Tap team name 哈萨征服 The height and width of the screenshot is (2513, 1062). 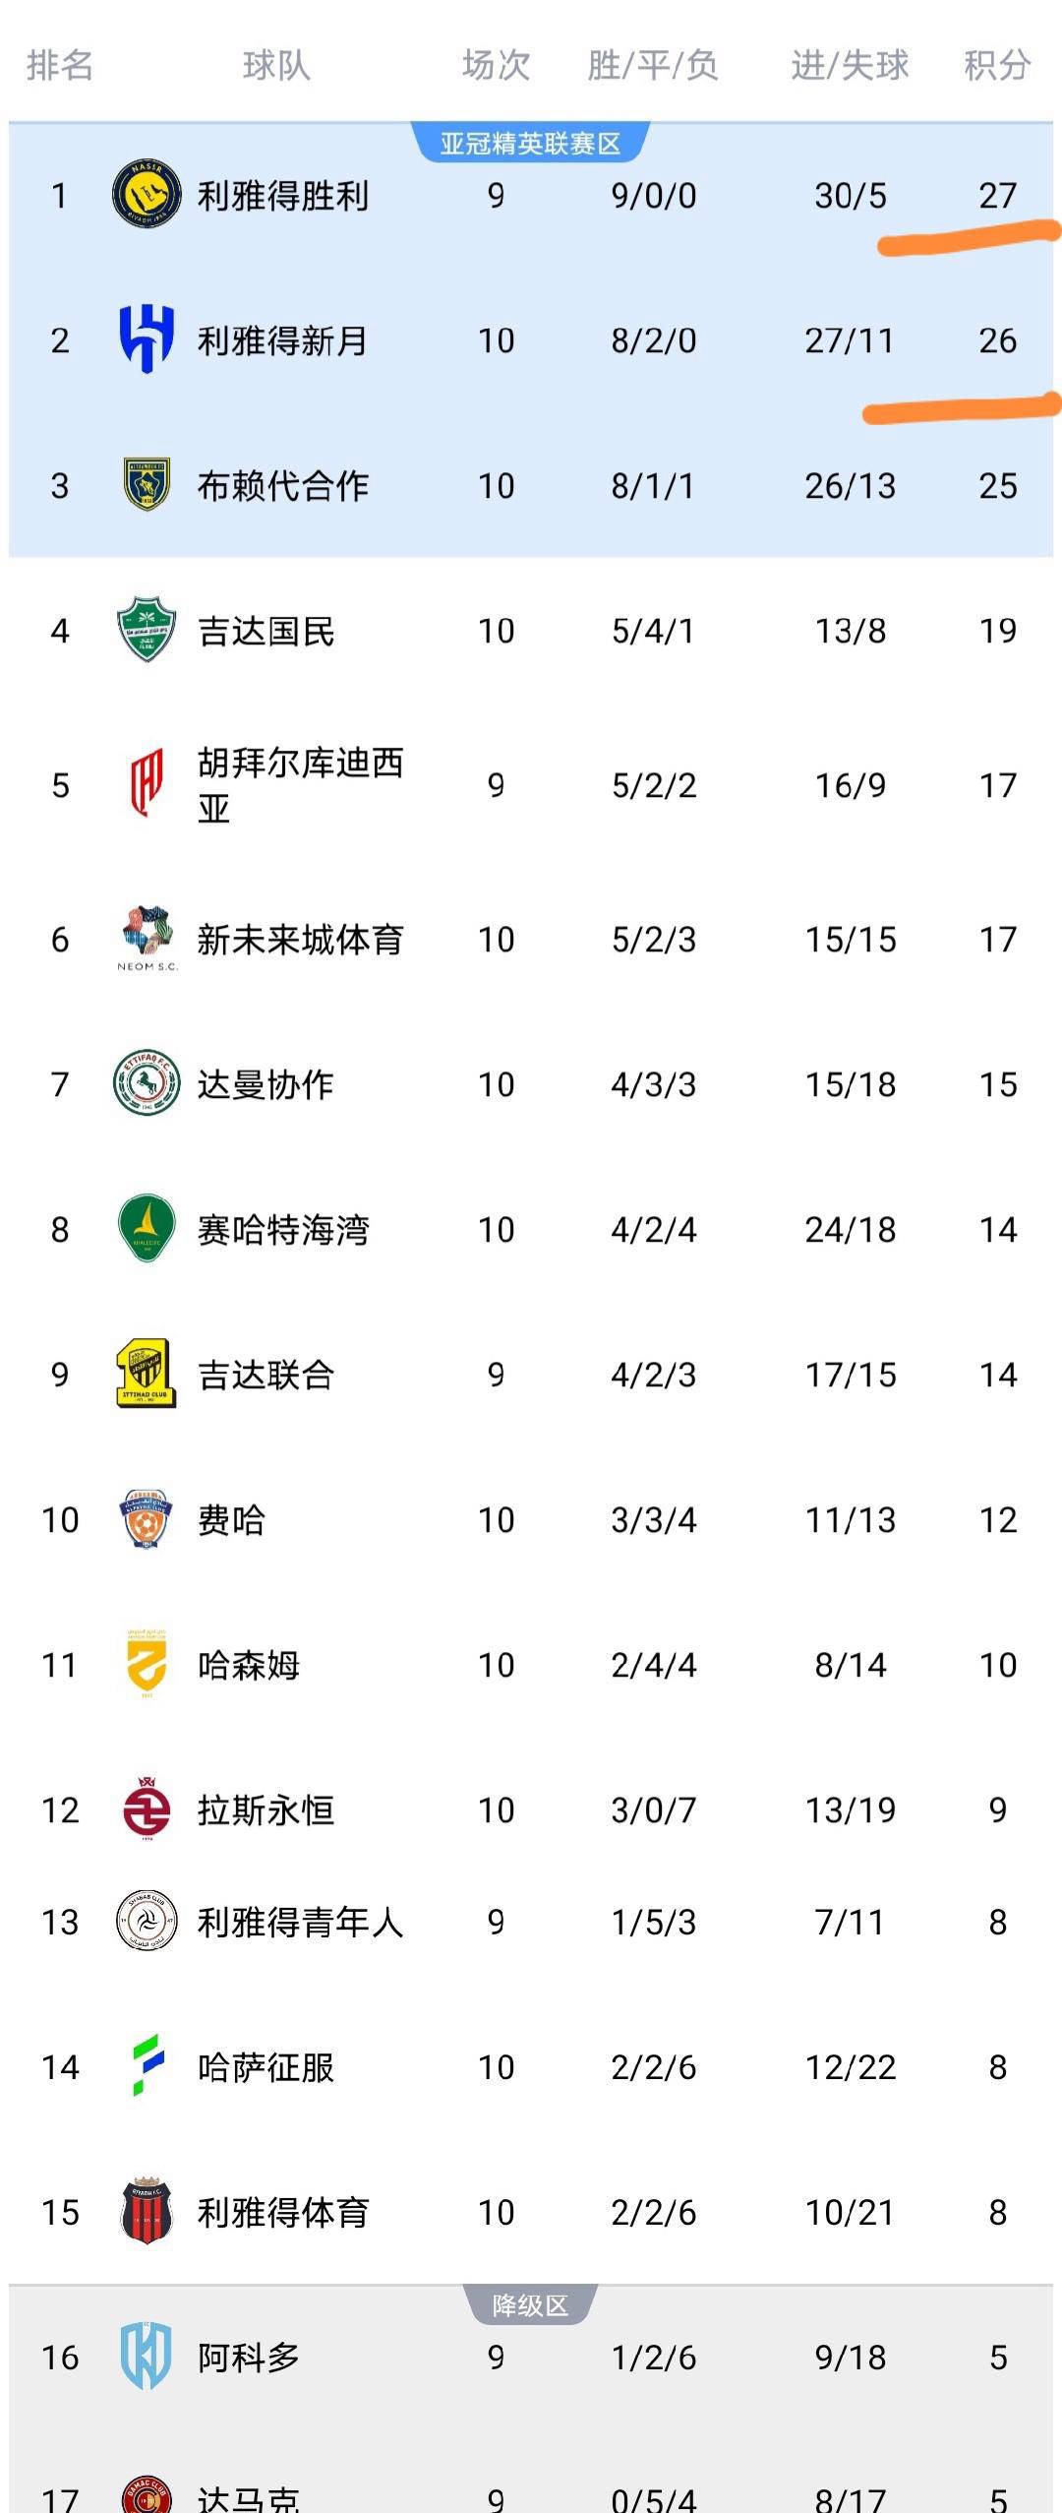pyautogui.click(x=265, y=2066)
